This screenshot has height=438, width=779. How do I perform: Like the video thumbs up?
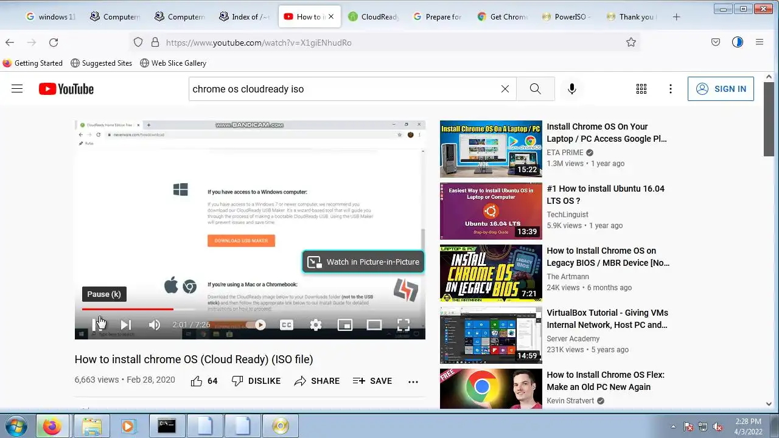click(204, 381)
